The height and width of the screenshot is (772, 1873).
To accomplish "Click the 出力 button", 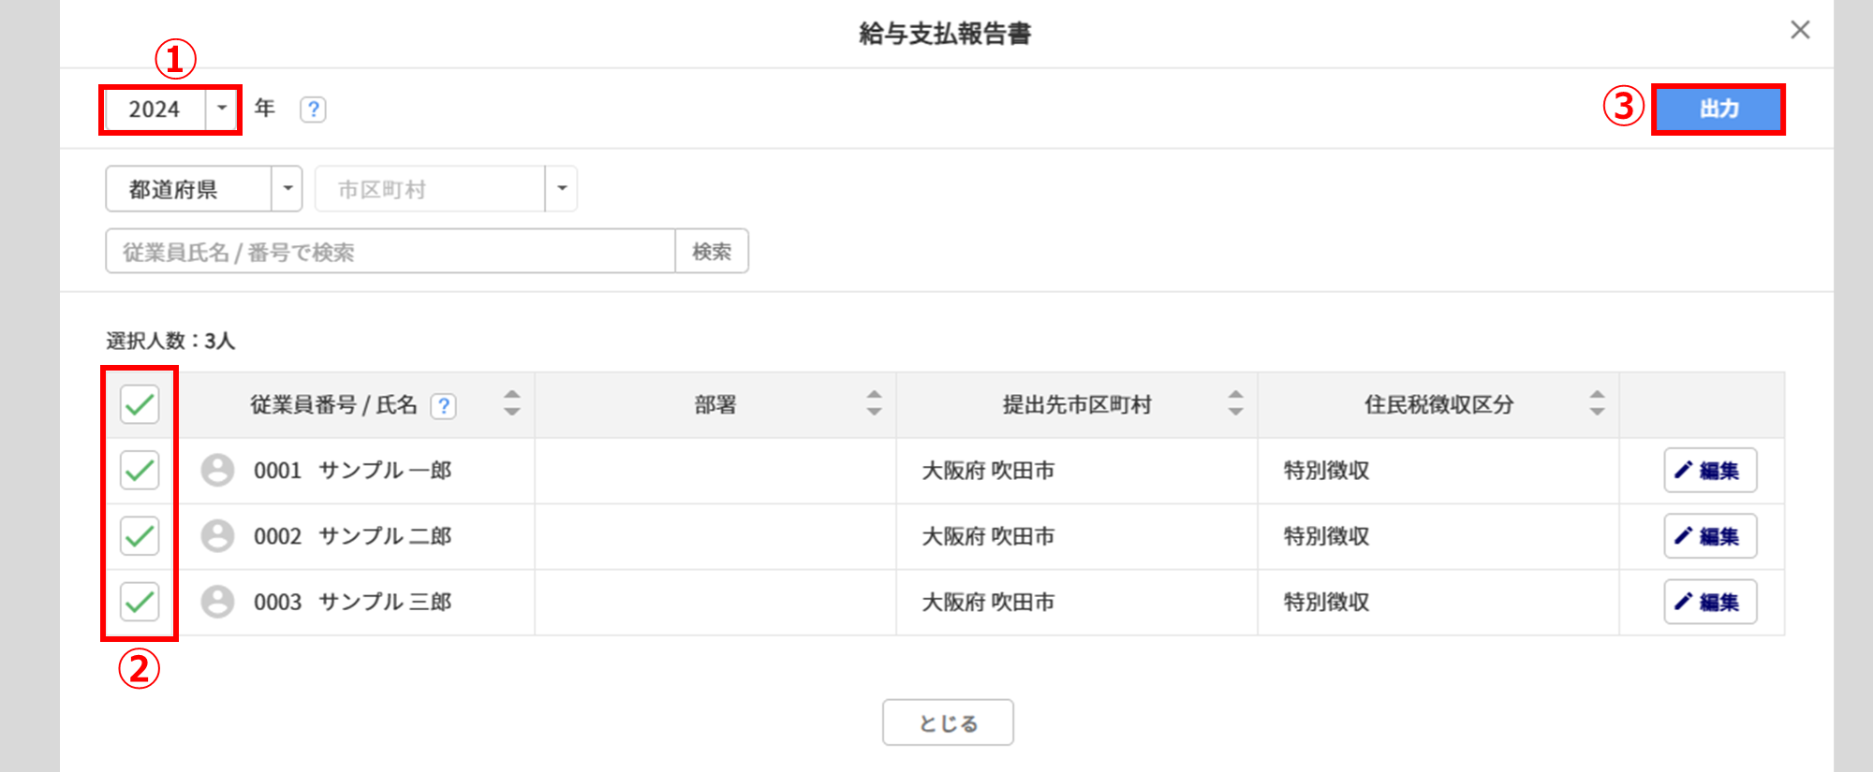I will [1718, 109].
